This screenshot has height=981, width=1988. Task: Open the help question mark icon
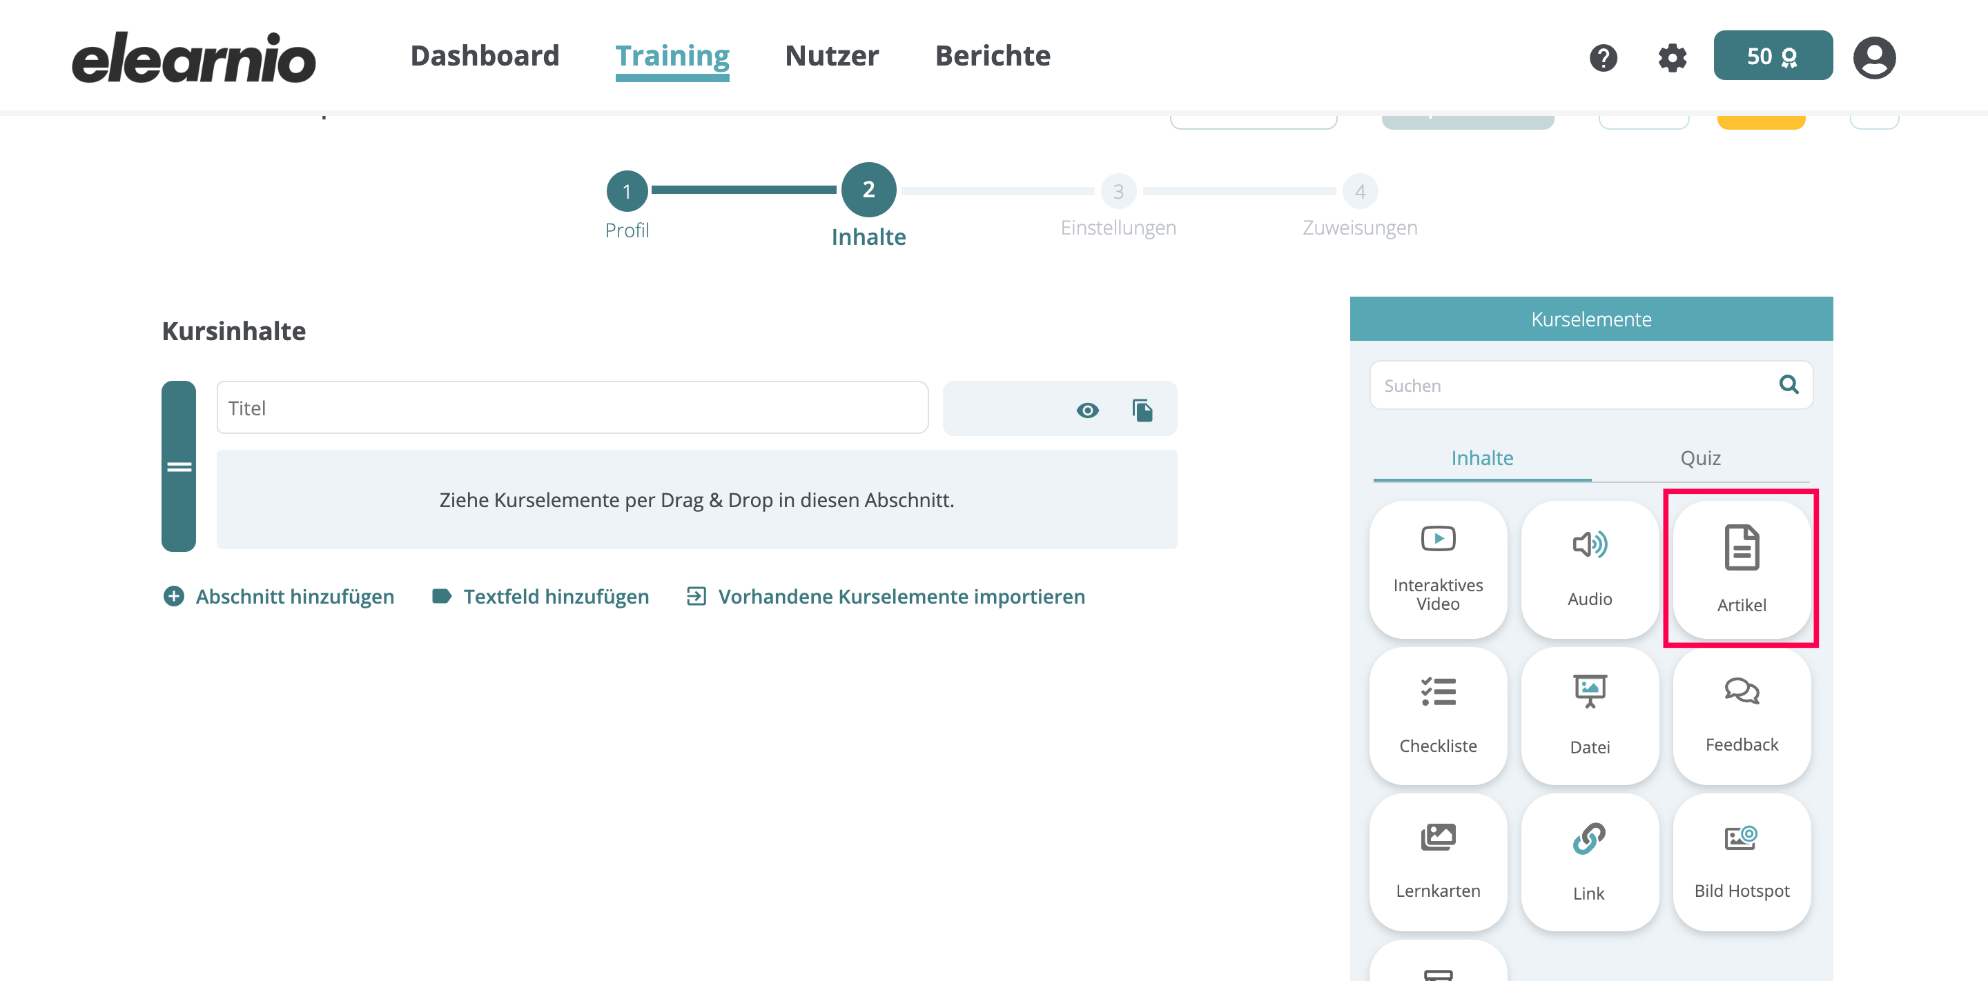coord(1603,57)
